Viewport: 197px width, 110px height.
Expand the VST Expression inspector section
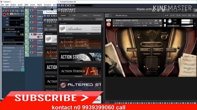pyautogui.click(x=13, y=48)
